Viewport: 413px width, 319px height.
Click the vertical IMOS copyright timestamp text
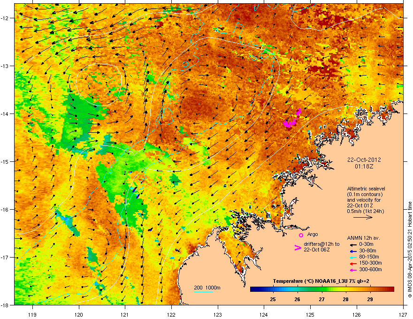410,250
